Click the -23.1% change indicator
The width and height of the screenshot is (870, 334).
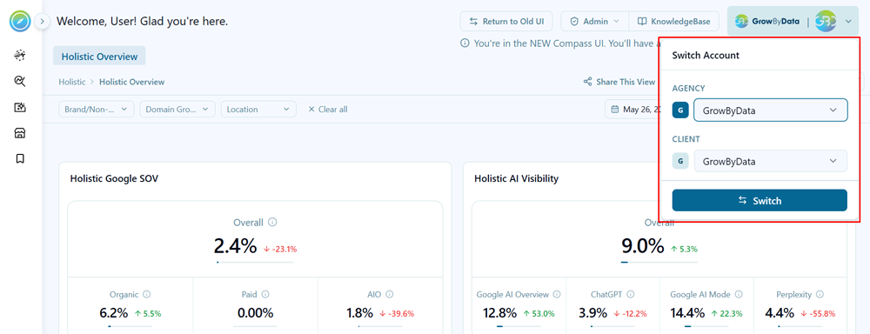coord(280,249)
